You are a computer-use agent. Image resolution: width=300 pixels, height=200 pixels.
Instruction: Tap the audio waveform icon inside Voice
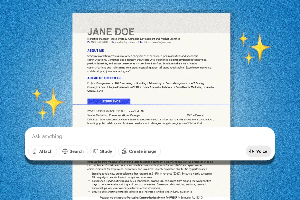click(x=252, y=151)
